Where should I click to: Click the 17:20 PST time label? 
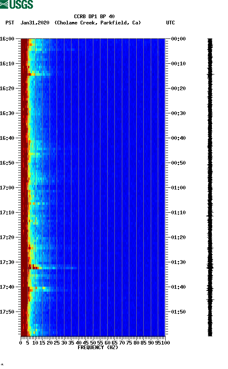(7, 237)
